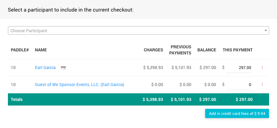Open the three-dot menu for the Guest row
This screenshot has height=128, width=277.
pos(262,85)
